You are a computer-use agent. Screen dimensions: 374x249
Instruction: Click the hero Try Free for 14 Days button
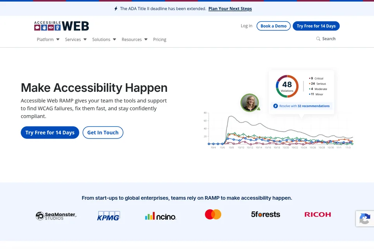click(50, 133)
